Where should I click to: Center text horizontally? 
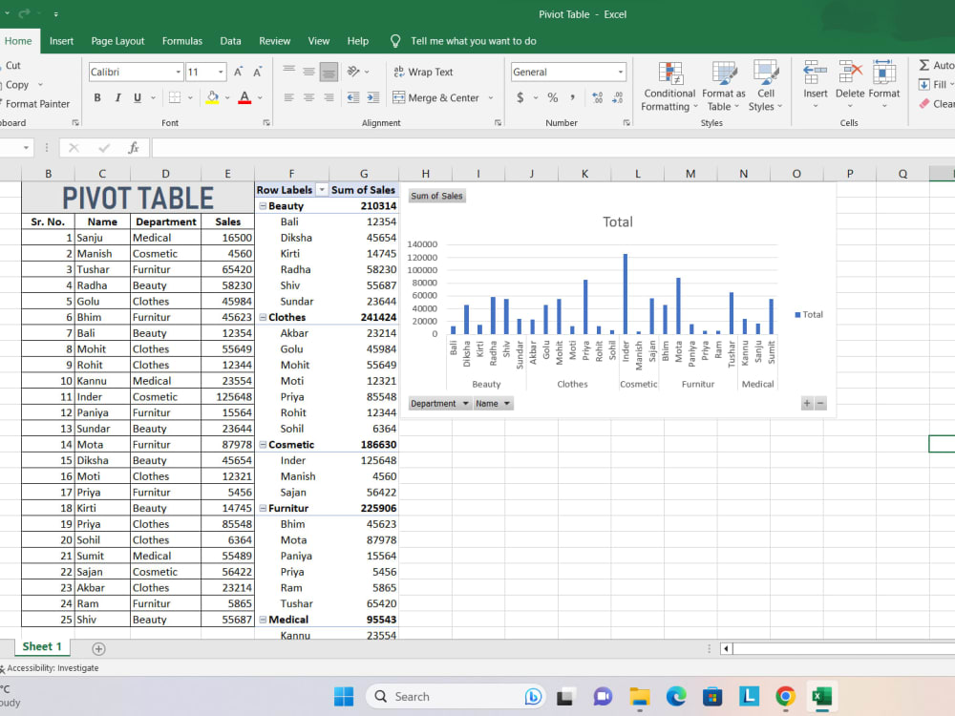click(x=308, y=97)
